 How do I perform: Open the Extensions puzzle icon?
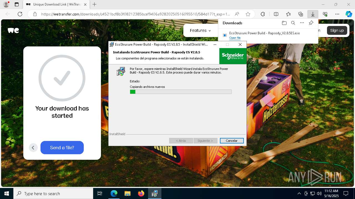[263, 14]
